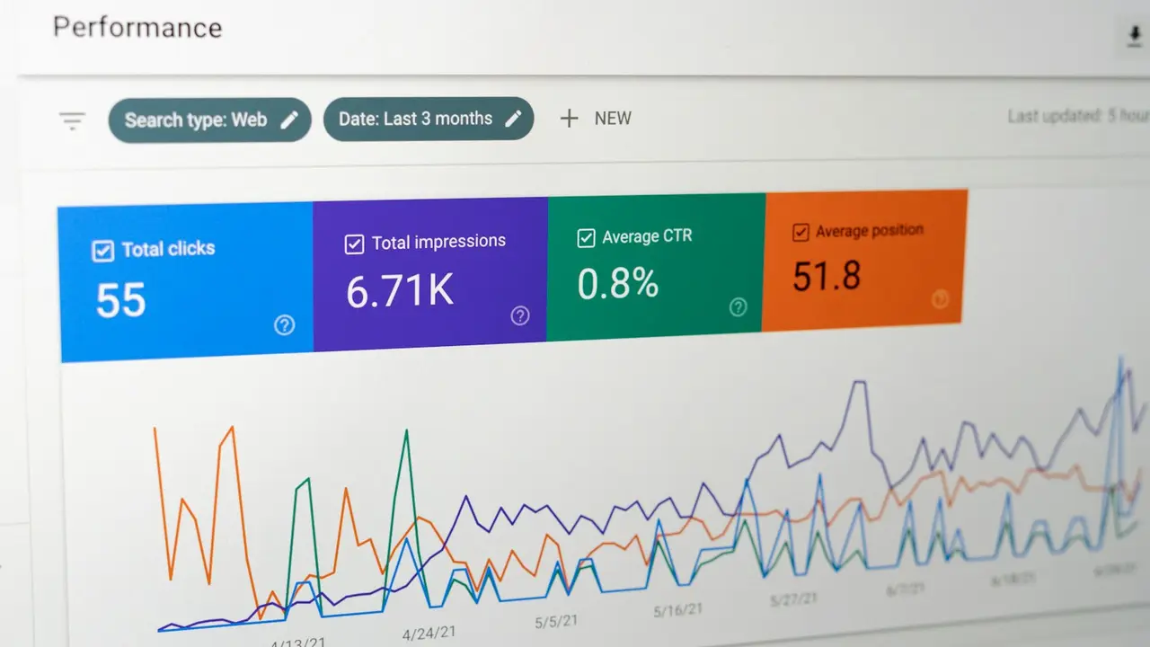
Task: Click the 4/24/21 date on chart axis
Action: tap(429, 634)
